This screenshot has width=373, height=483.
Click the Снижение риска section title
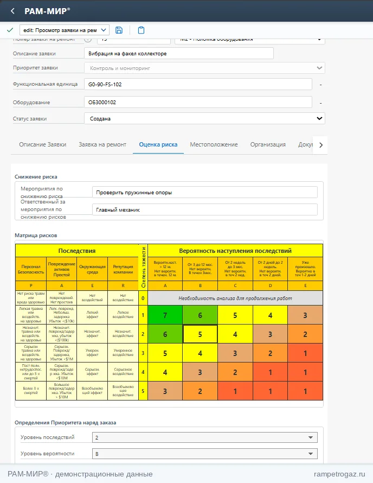coord(36,177)
